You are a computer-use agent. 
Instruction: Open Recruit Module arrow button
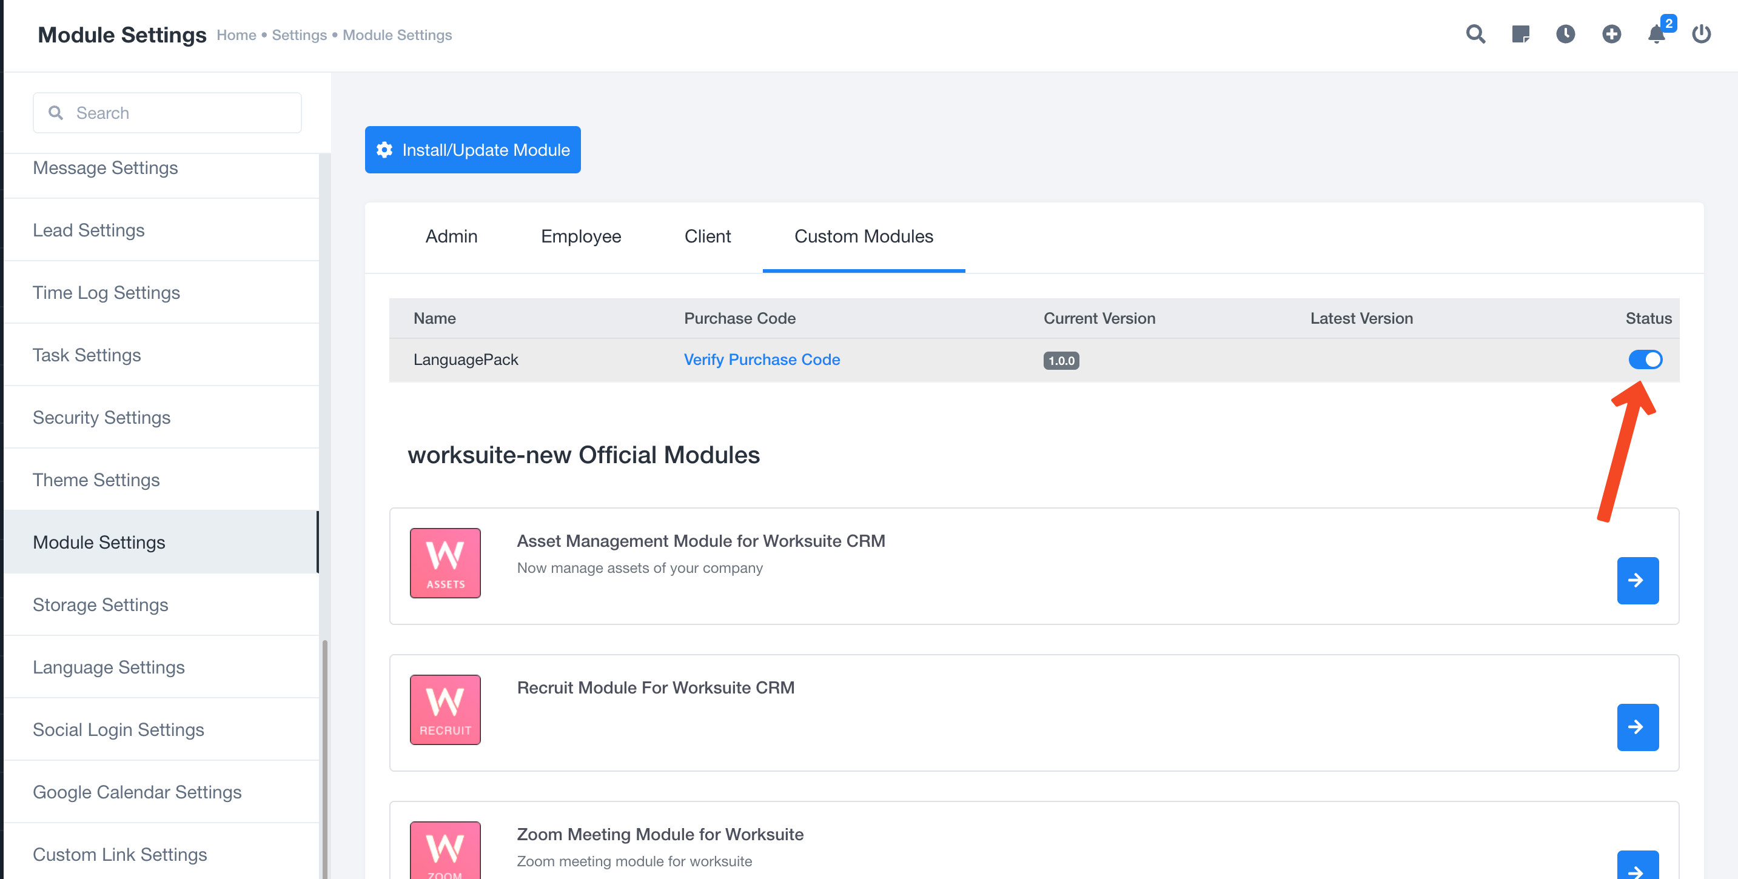tap(1637, 727)
